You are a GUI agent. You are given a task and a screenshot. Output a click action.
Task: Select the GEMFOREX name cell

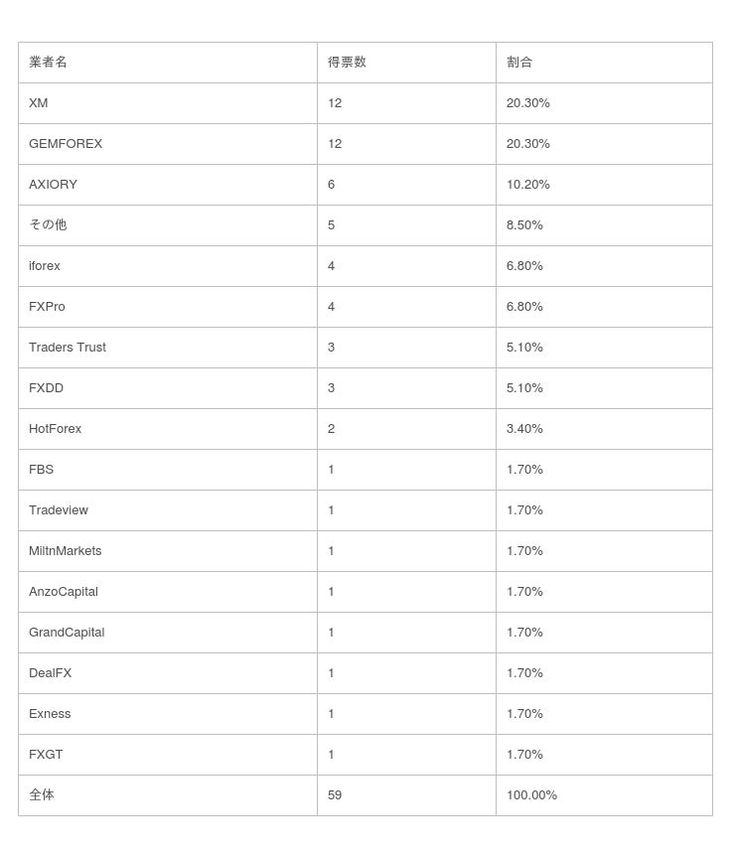coord(66,143)
